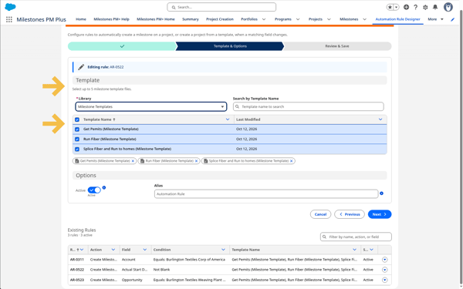This screenshot has height=289, width=463.
Task: Open the App Launcher grid icon
Action: [x=9, y=19]
